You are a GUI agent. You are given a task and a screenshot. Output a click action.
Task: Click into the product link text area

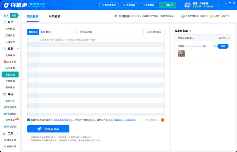[96, 76]
